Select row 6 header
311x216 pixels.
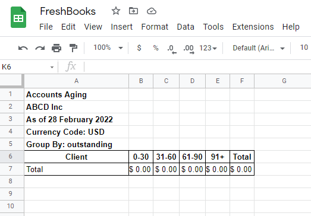click(x=12, y=157)
